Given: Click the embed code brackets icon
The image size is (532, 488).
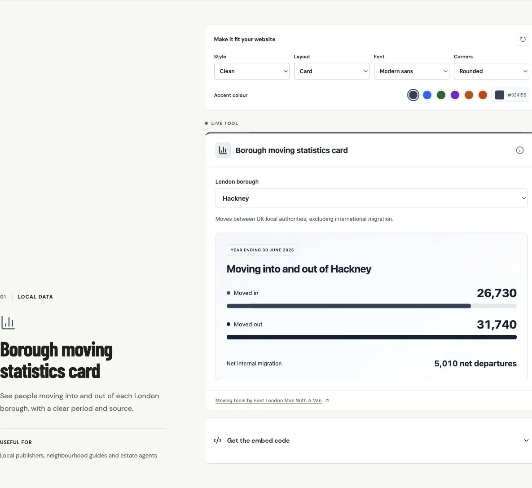Looking at the screenshot, I should 217,440.
